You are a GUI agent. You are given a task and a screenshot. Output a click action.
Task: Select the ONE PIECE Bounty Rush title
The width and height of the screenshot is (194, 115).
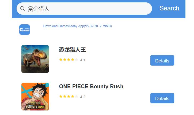click(x=91, y=86)
